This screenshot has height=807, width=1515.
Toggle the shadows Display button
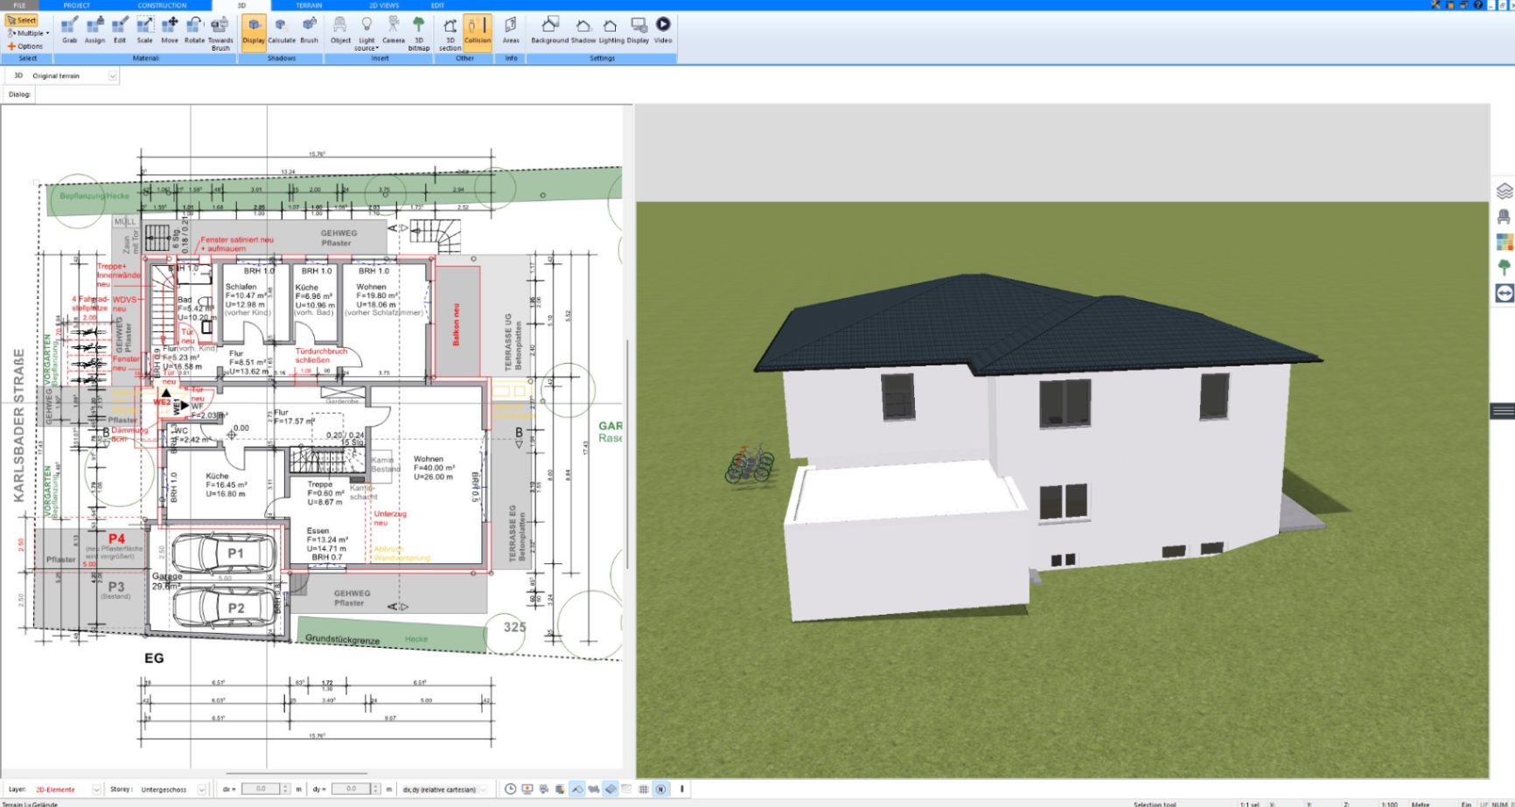(x=254, y=32)
